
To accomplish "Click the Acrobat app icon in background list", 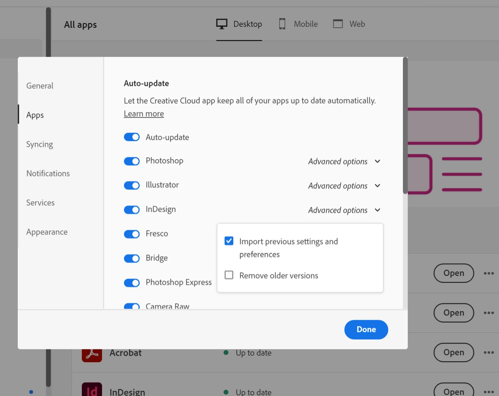I will (x=92, y=355).
